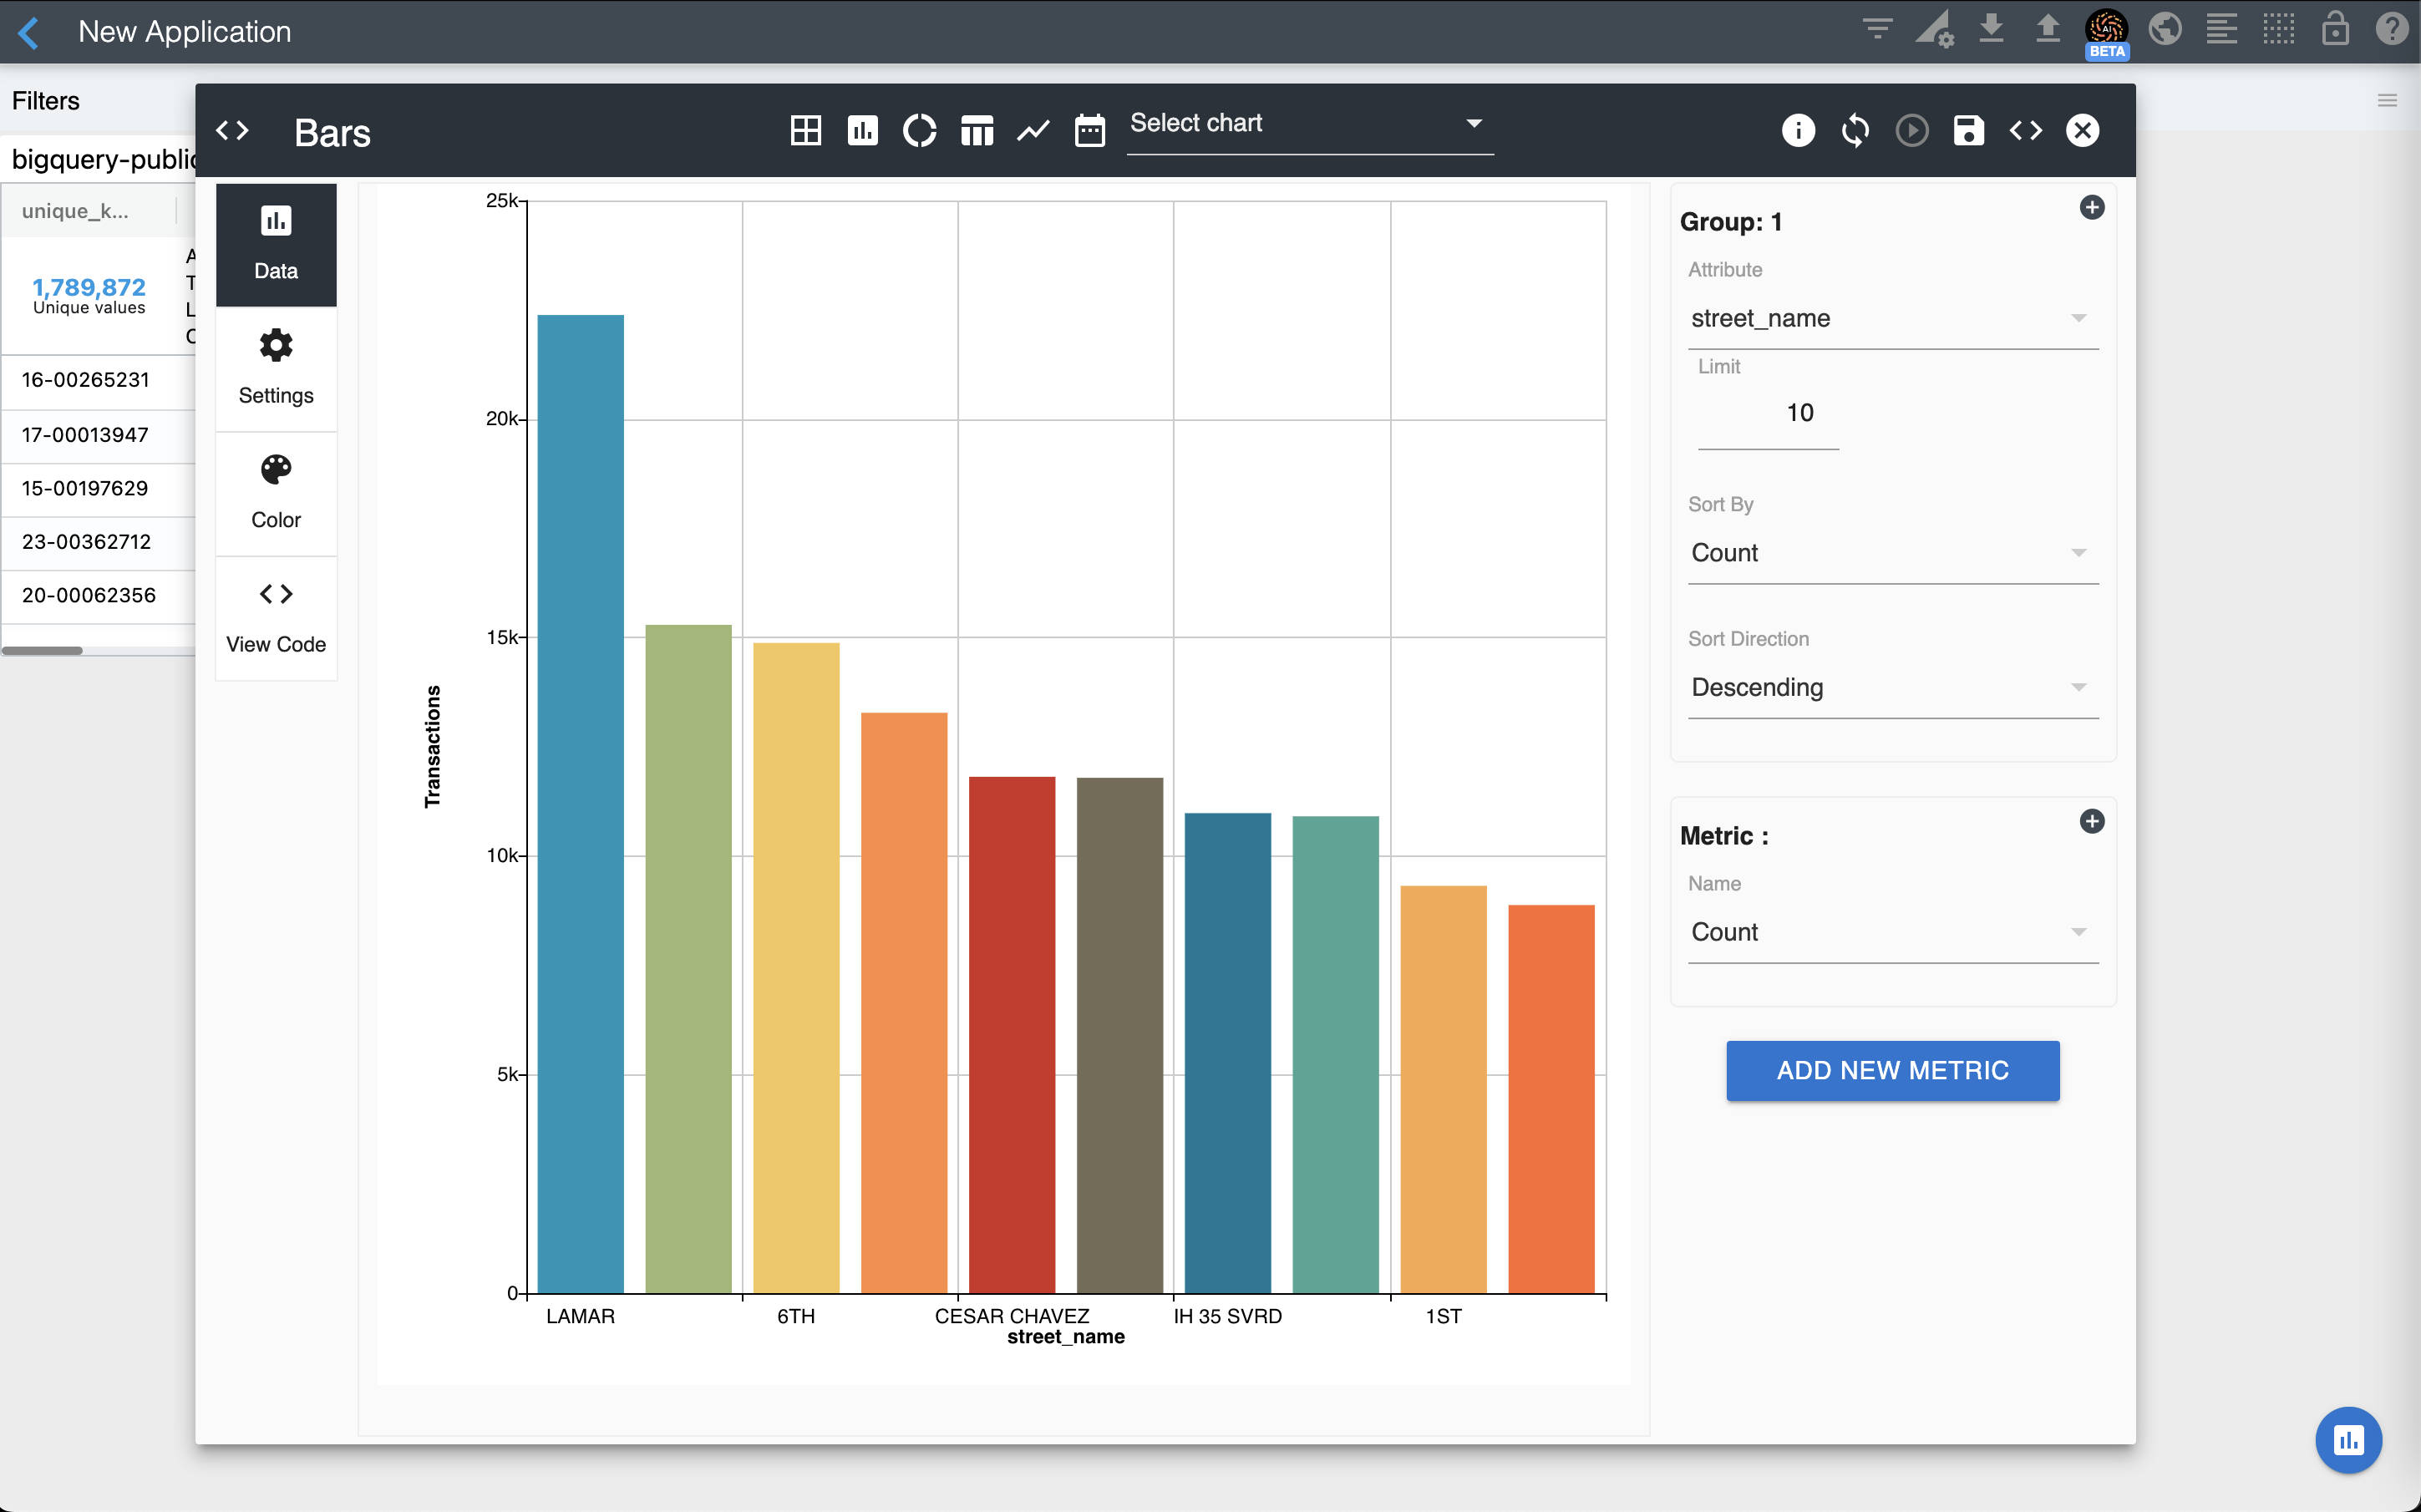The width and height of the screenshot is (2421, 1512).
Task: Click the save floppy disk icon
Action: pos(1968,131)
